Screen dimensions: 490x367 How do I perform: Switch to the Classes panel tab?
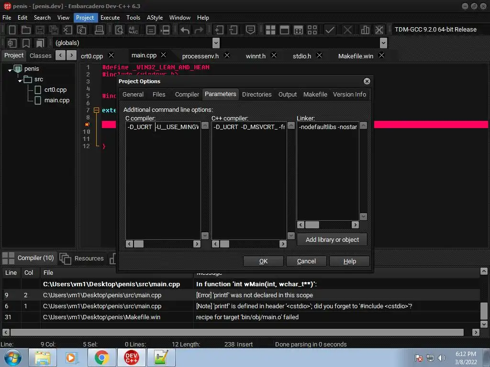[40, 55]
